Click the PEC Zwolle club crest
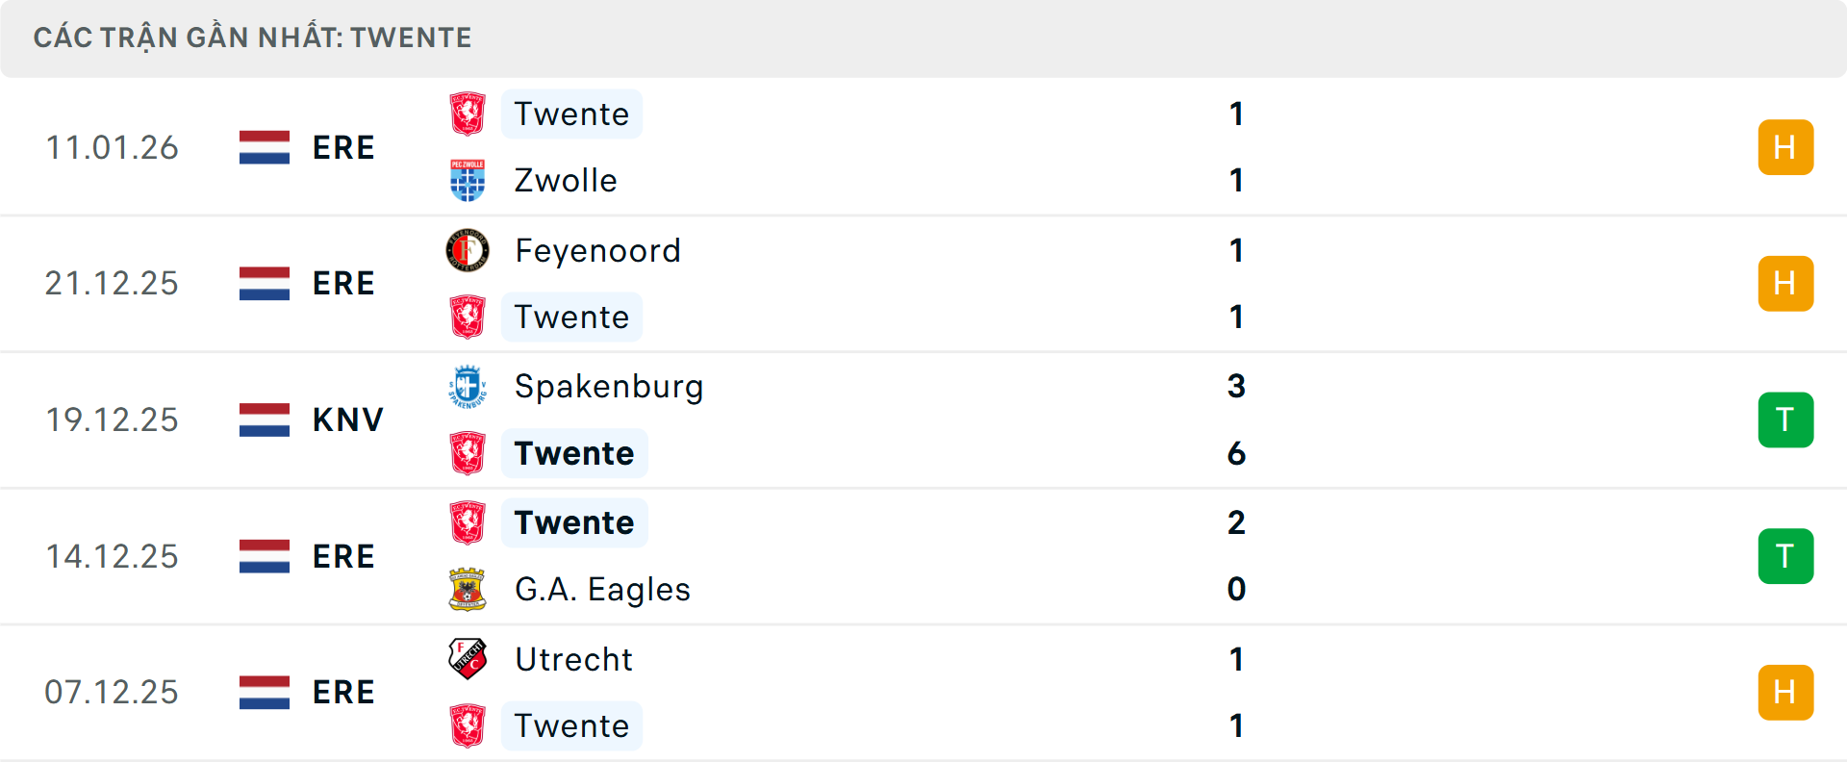Viewport: 1847px width, 762px height. tap(468, 181)
